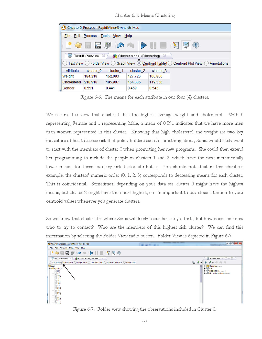Switch to Result Overview tab in Figure 6-6

[86, 56]
